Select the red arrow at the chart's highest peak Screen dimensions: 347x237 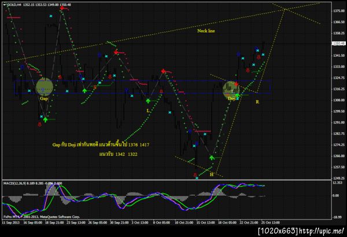pos(62,8)
